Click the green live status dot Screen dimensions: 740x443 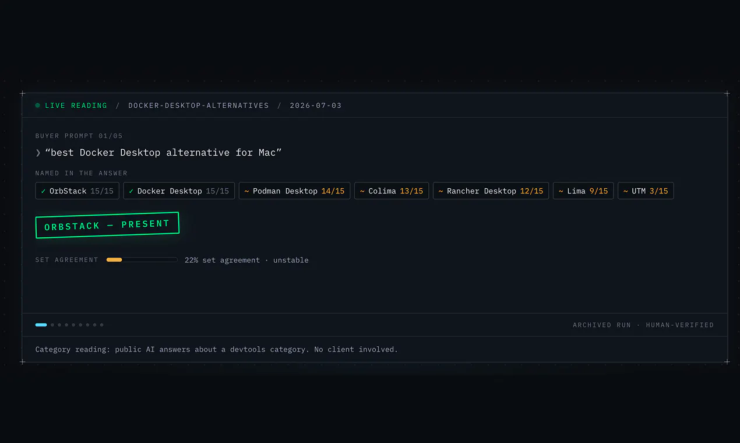38,106
